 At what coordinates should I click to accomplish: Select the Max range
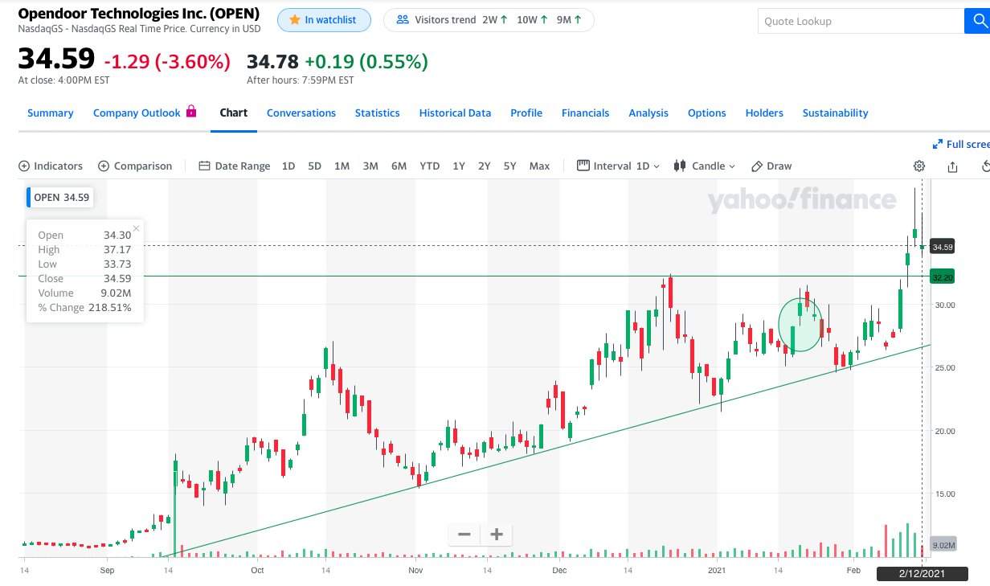coord(540,166)
